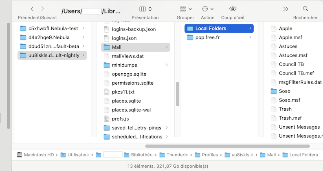Click the horizontal scrollbar of the columns

click(227, 146)
